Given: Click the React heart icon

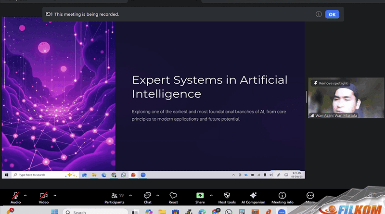Looking at the screenshot, I should 173,196.
